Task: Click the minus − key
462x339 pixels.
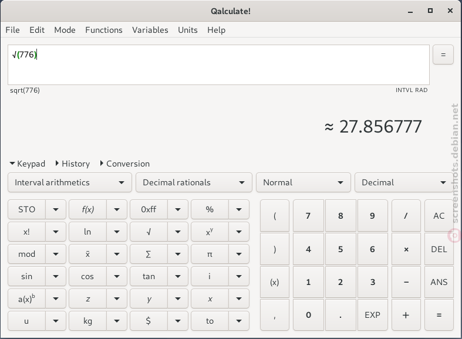Action: click(406, 282)
